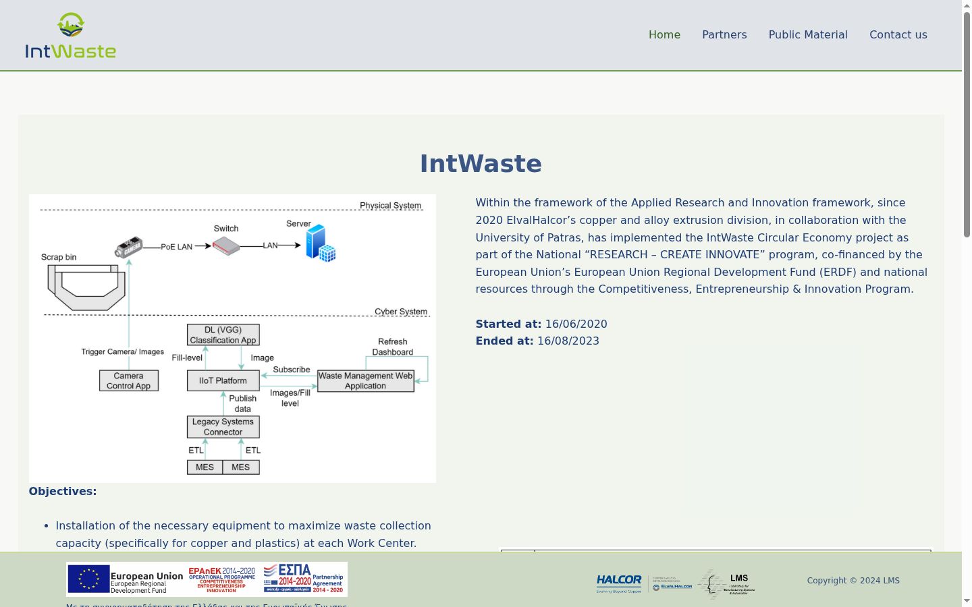Open the Home navigation item

pyautogui.click(x=664, y=35)
